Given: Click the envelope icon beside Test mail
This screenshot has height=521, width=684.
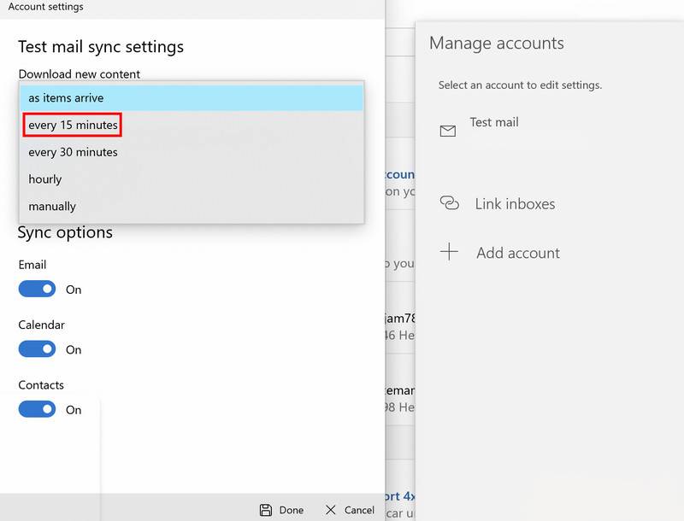Looking at the screenshot, I should click(448, 130).
